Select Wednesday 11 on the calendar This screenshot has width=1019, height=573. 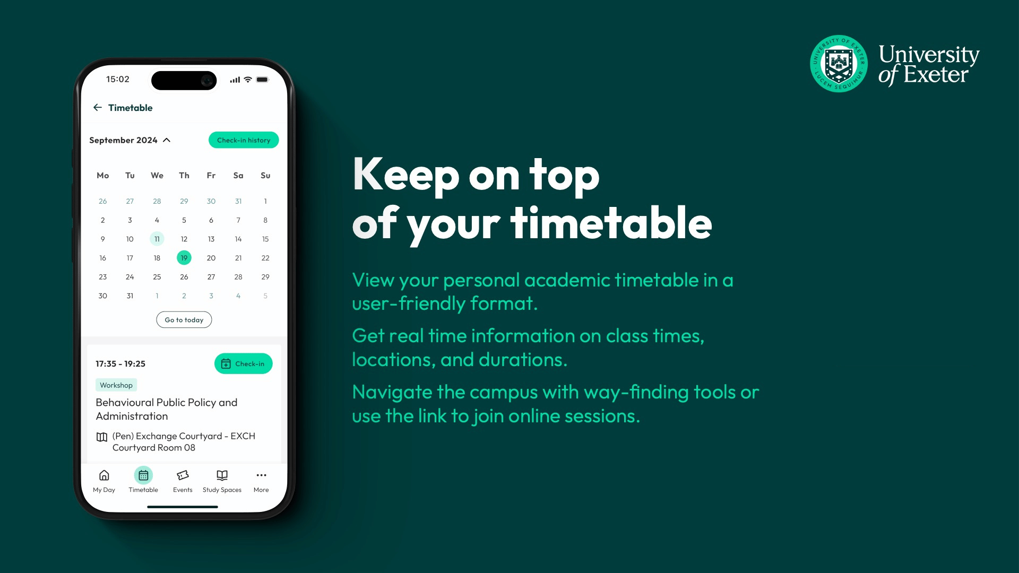(157, 239)
